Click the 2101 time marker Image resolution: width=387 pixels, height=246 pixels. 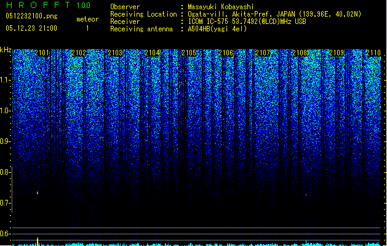click(42, 53)
